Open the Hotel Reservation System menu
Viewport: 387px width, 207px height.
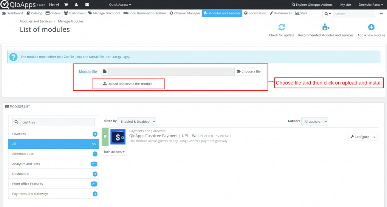[x=145, y=13]
